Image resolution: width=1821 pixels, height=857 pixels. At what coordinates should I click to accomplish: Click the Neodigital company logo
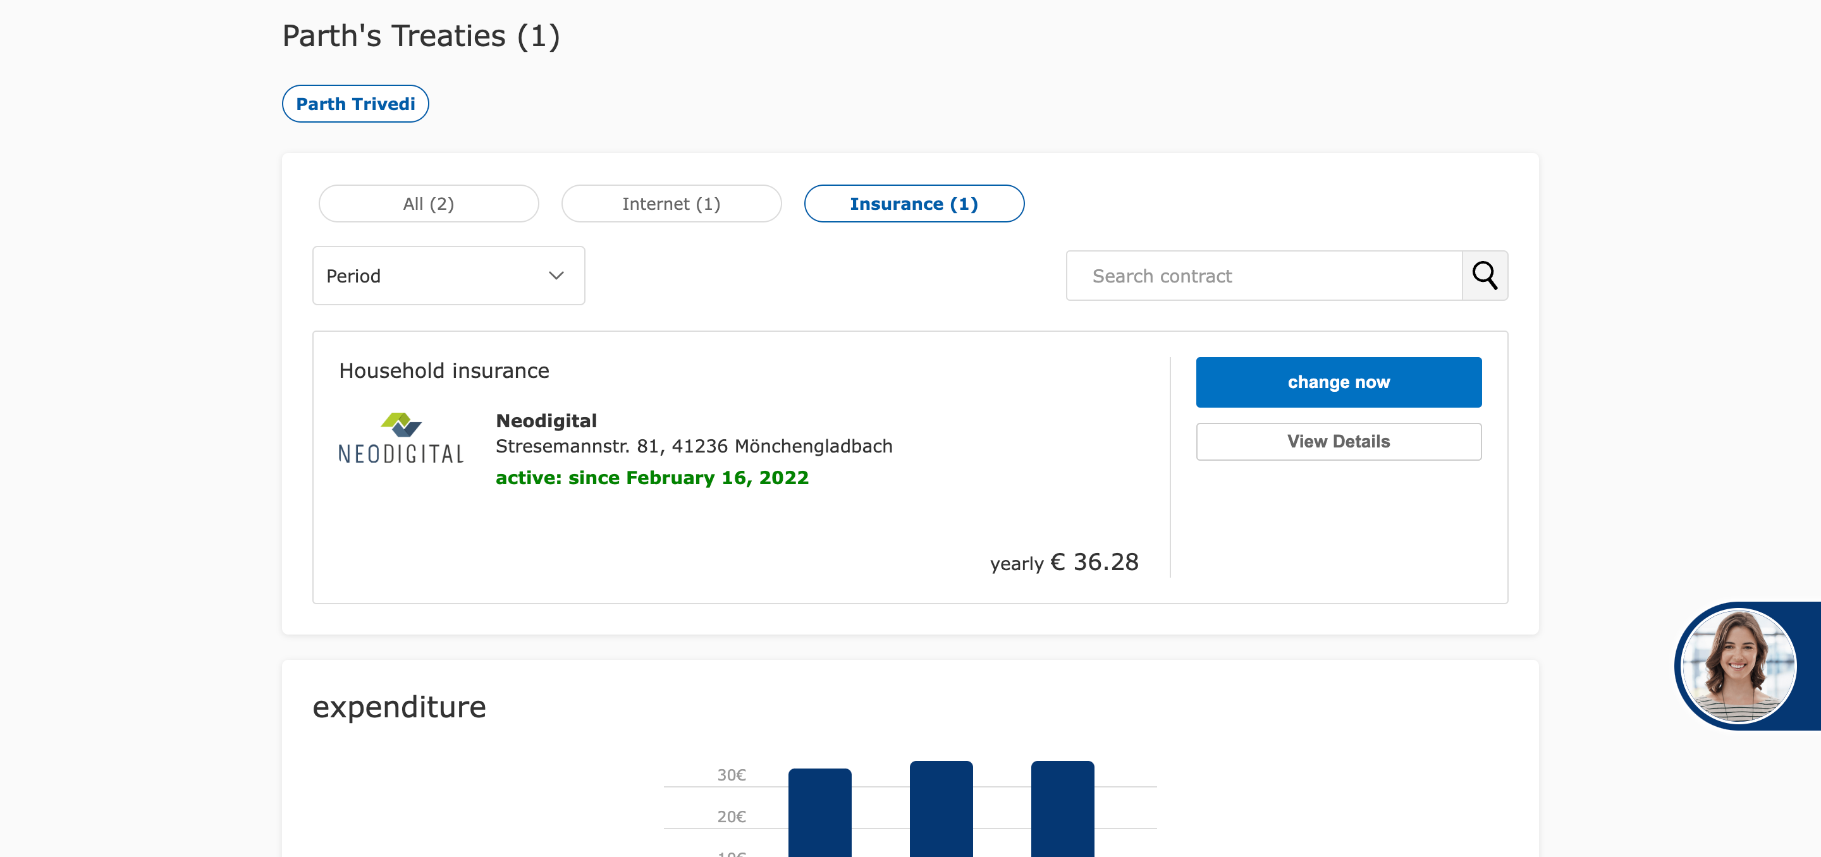pyautogui.click(x=401, y=438)
